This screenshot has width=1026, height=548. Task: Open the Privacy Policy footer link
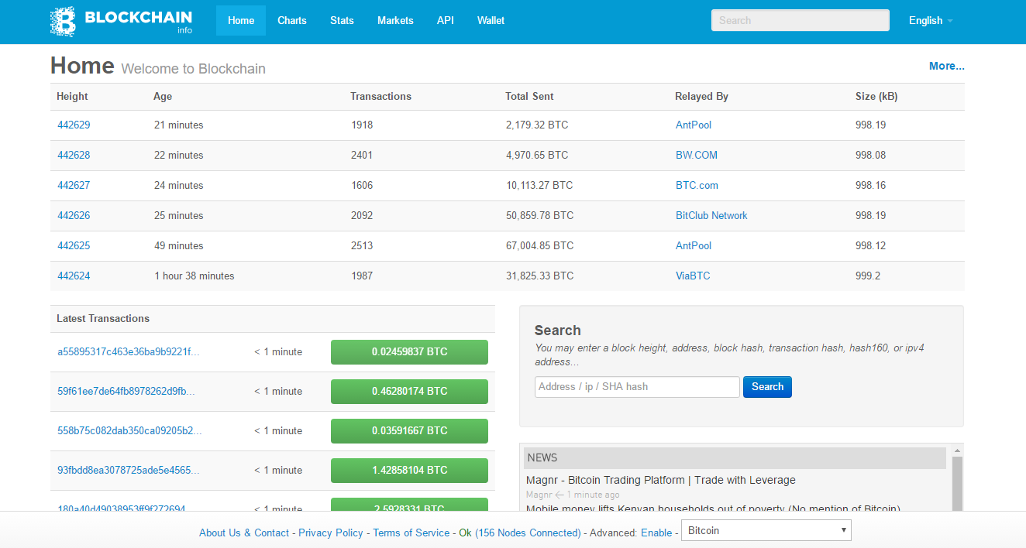tap(331, 533)
